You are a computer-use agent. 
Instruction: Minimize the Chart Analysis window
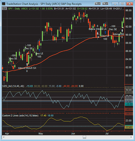pyautogui.click(x=115, y=4)
